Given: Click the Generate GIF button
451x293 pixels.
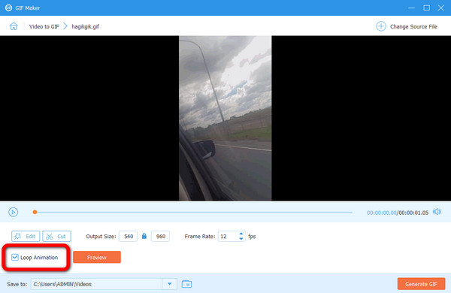Looking at the screenshot, I should click(x=421, y=284).
